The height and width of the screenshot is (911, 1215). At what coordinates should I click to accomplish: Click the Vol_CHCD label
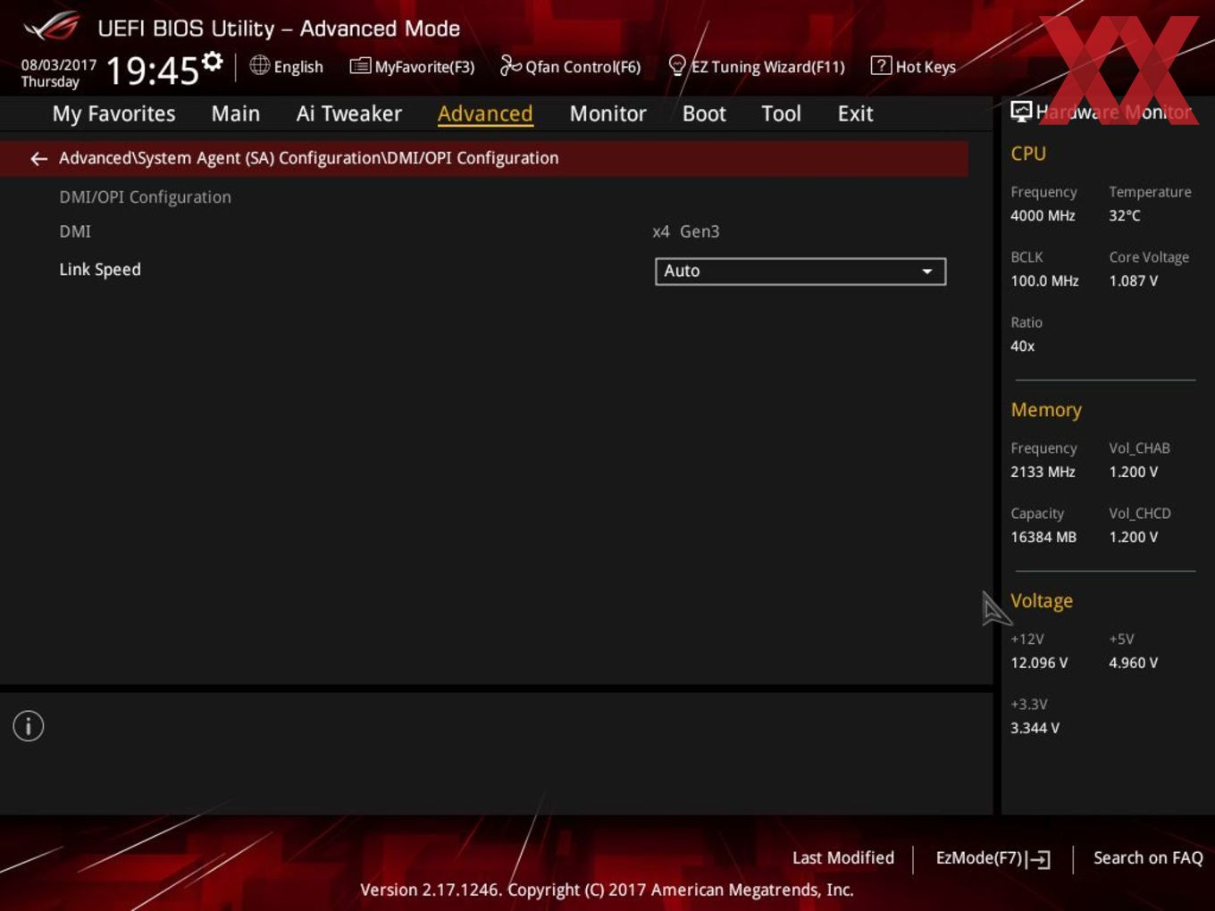pyautogui.click(x=1139, y=514)
